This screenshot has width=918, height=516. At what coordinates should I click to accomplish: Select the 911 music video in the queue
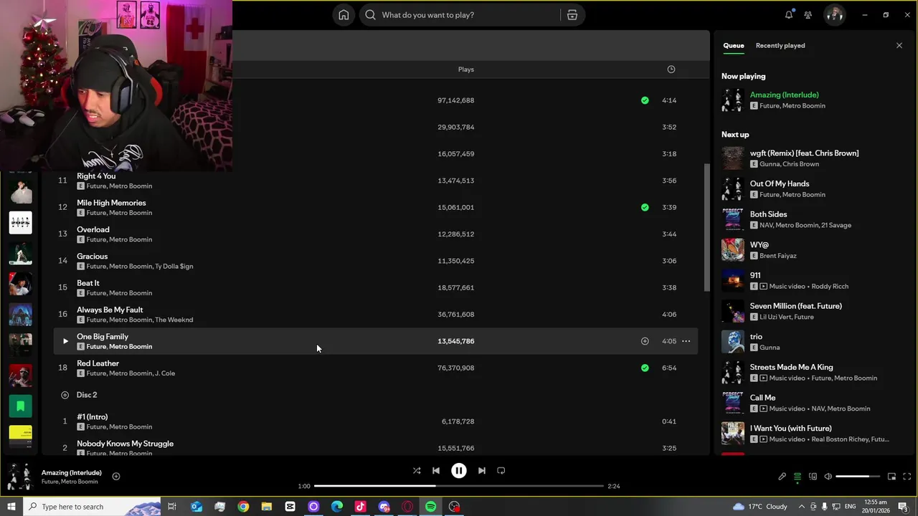pyautogui.click(x=755, y=275)
